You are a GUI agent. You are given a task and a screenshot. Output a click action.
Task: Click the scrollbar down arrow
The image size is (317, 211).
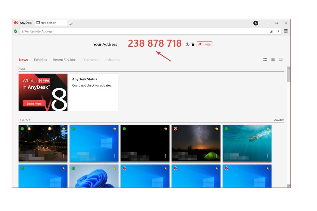(x=289, y=186)
